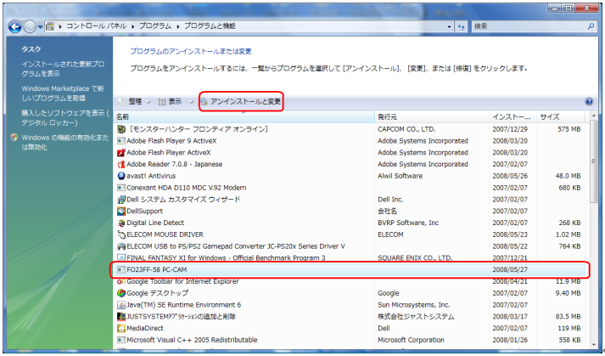The width and height of the screenshot is (605, 356).
Task: Select Microsoft Visual C++ 2005 Redistributable icon
Action: (x=121, y=340)
